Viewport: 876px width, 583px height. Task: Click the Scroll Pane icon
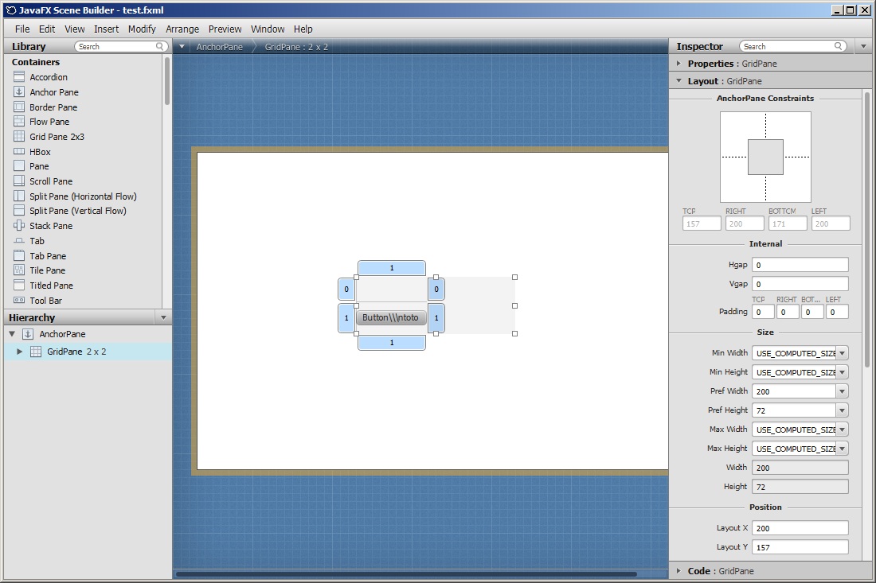pyautogui.click(x=19, y=181)
